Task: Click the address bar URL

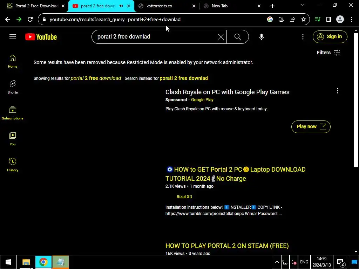Action: tap(115, 20)
